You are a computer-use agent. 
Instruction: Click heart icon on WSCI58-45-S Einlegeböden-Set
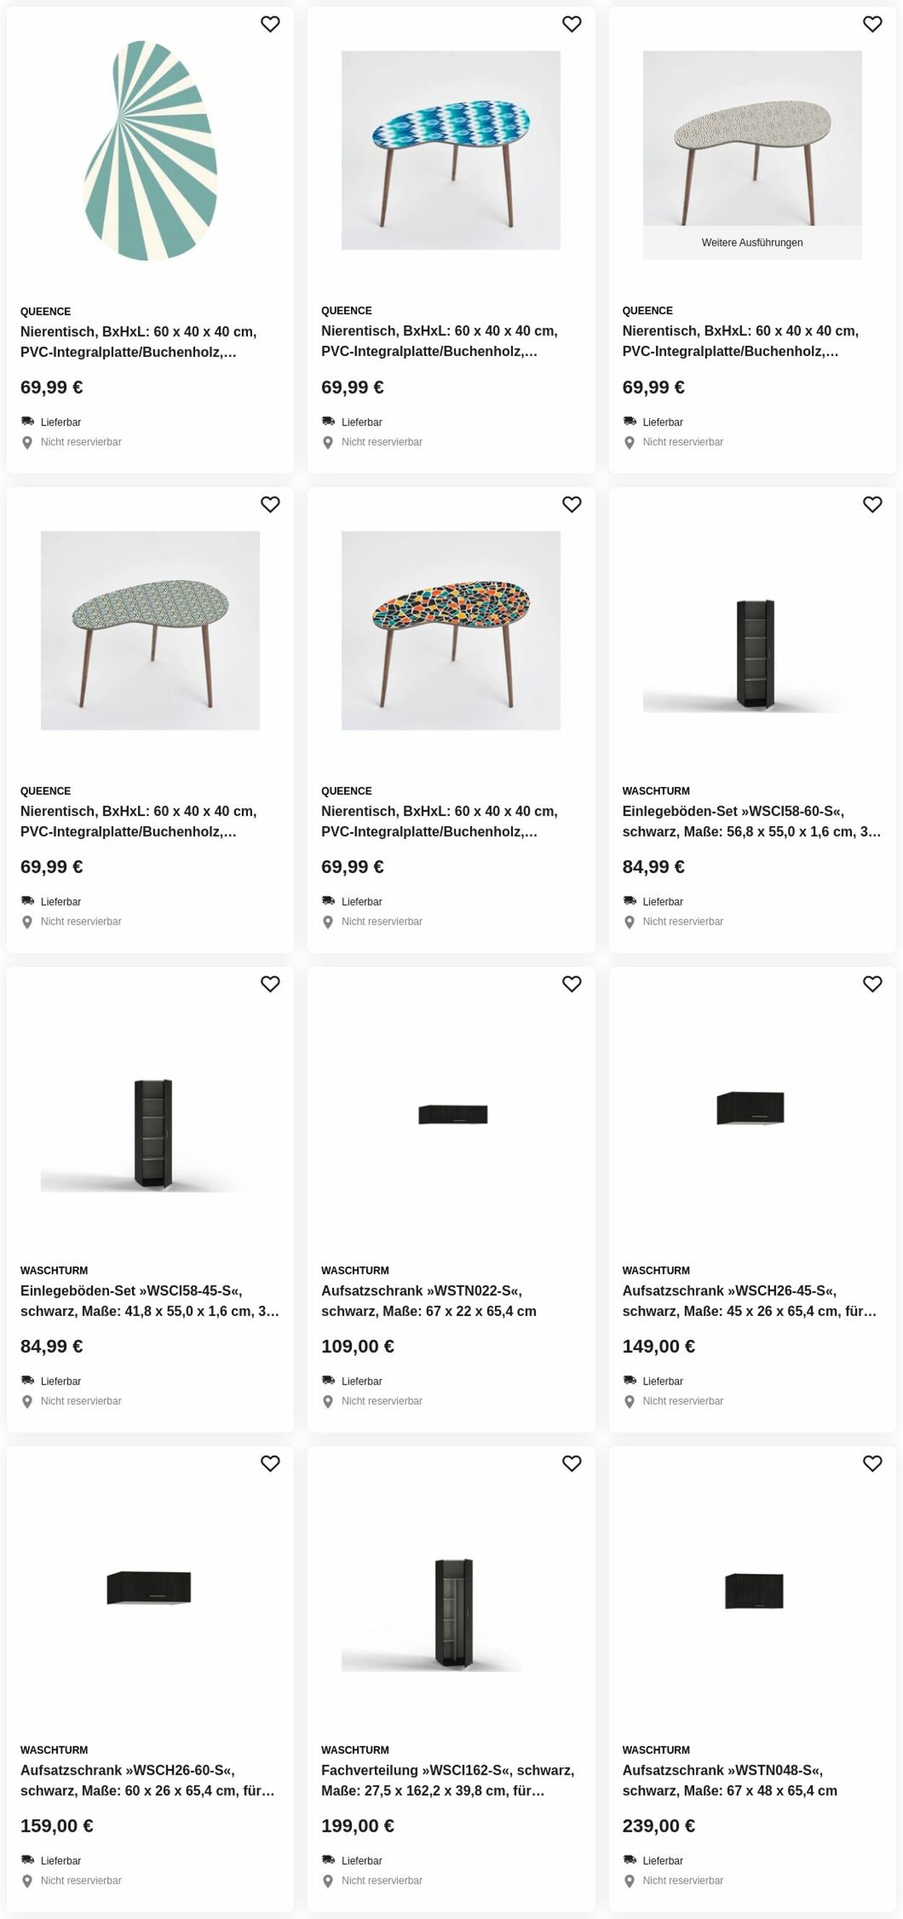click(270, 984)
